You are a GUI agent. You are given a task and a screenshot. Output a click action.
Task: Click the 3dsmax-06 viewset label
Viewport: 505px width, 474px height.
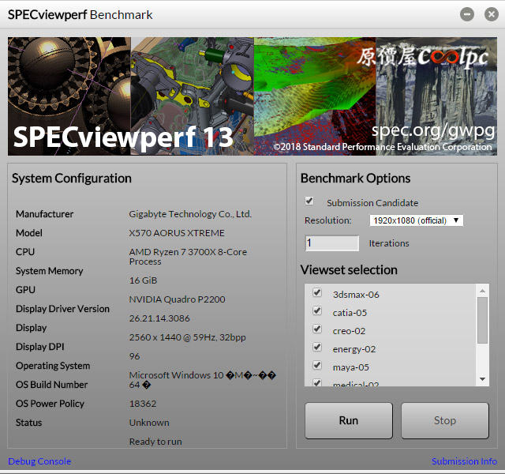(x=356, y=295)
